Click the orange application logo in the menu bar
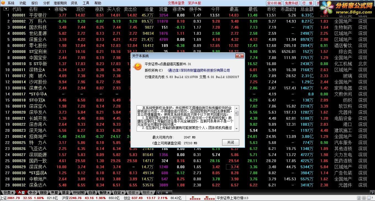This screenshot has width=375, height=201. point(3,3)
